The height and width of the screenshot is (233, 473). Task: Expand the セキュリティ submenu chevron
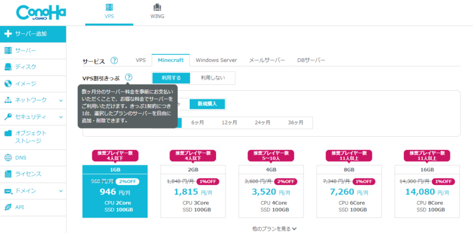[x=61, y=117]
